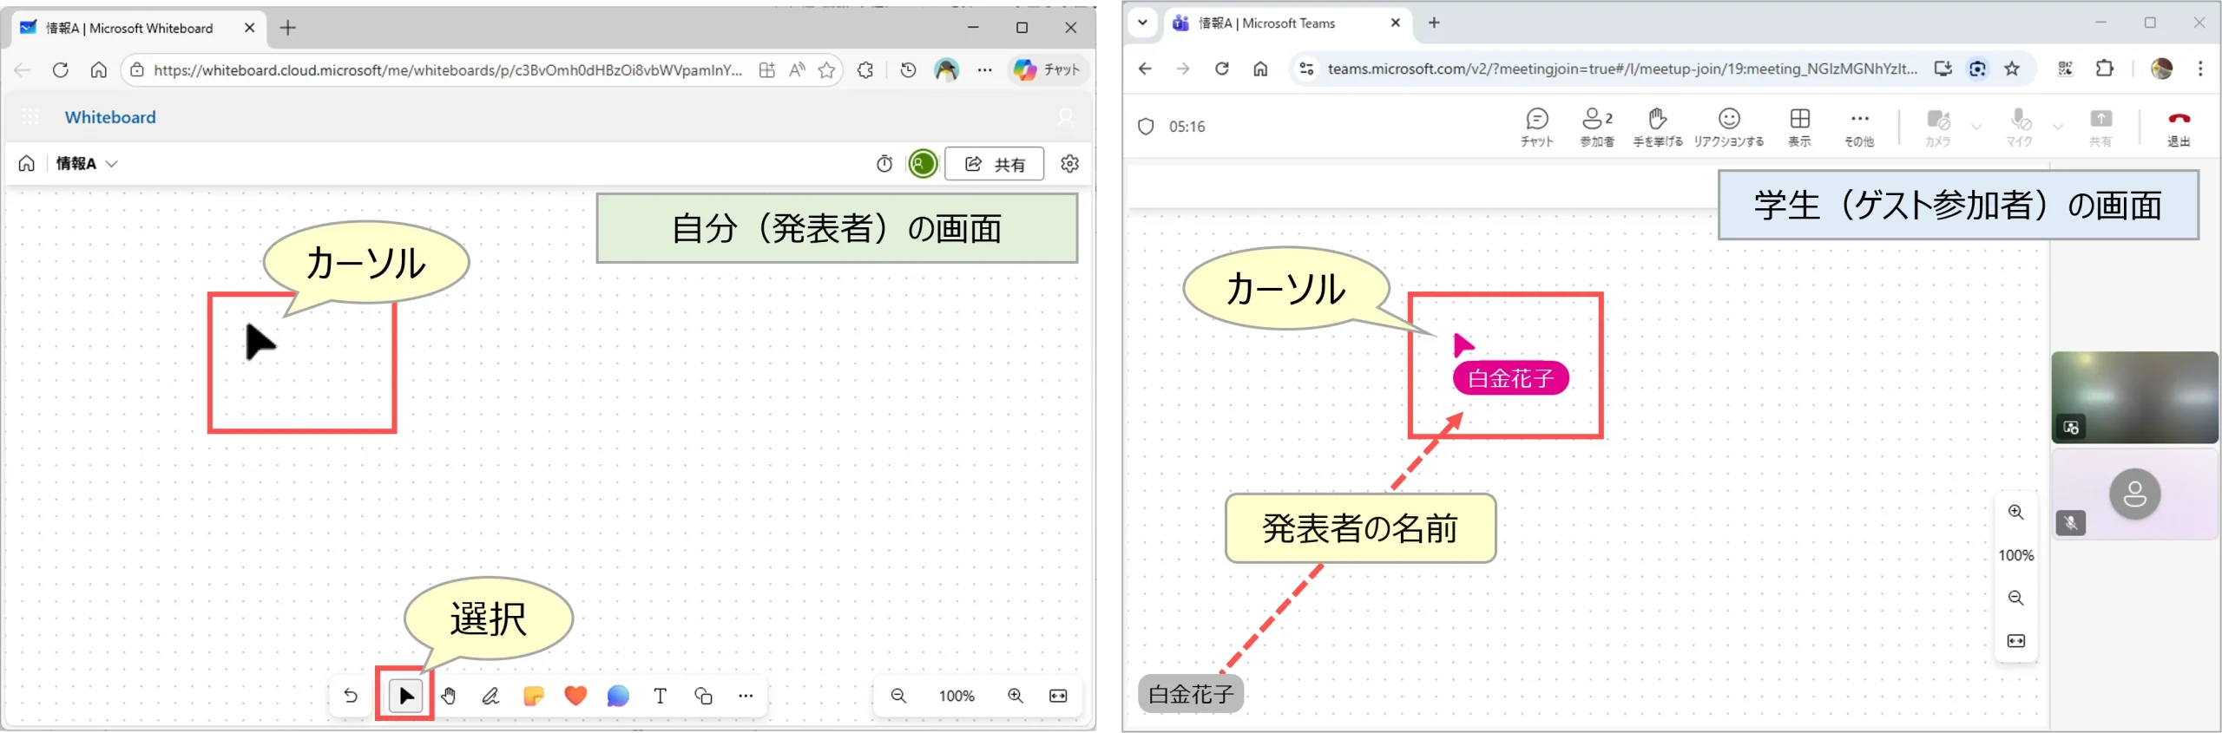
Task: Expand camera options chevron in Teams
Action: coord(1976,127)
